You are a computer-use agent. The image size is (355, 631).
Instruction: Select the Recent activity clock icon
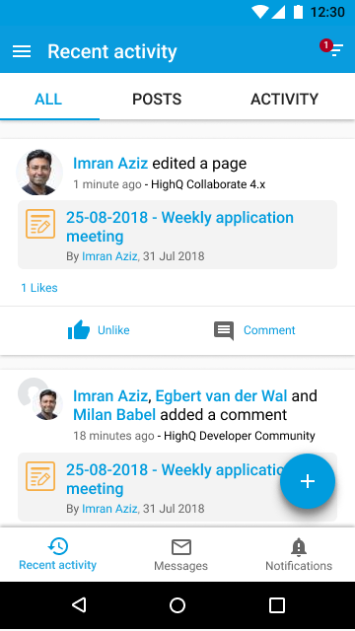(58, 546)
